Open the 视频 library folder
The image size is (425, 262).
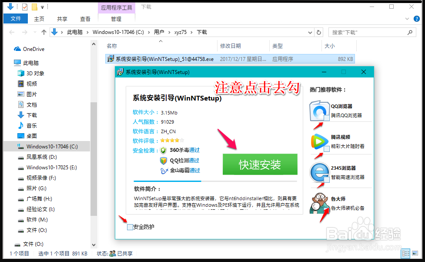[27, 84]
